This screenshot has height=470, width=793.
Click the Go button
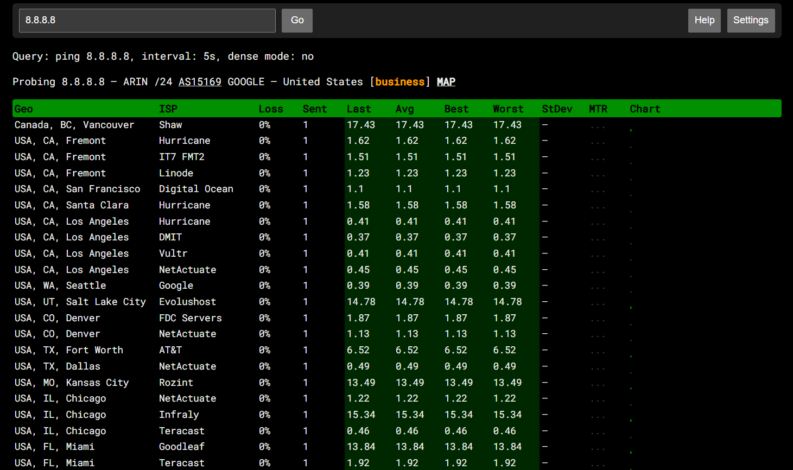[x=297, y=21]
